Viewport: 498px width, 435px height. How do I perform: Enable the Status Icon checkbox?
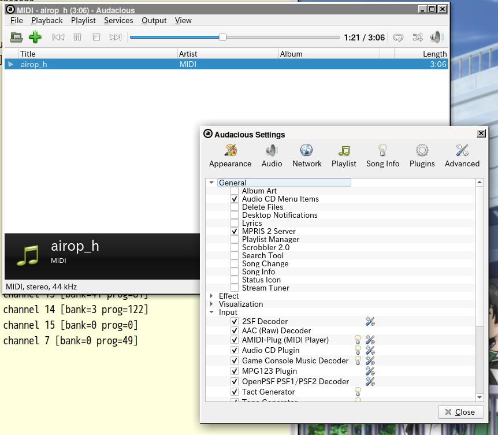click(x=235, y=280)
